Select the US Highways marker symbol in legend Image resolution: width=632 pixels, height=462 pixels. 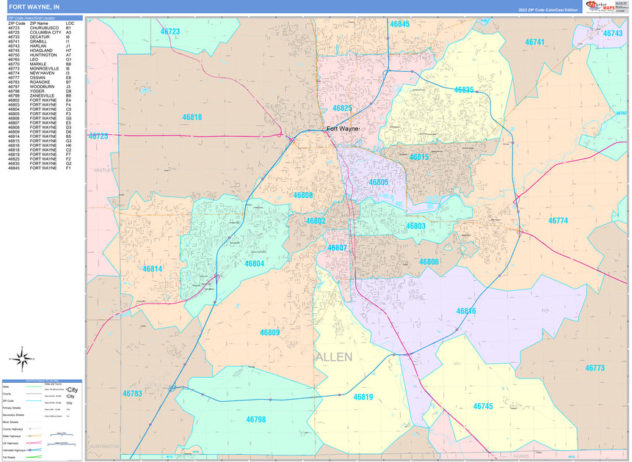(x=30, y=442)
